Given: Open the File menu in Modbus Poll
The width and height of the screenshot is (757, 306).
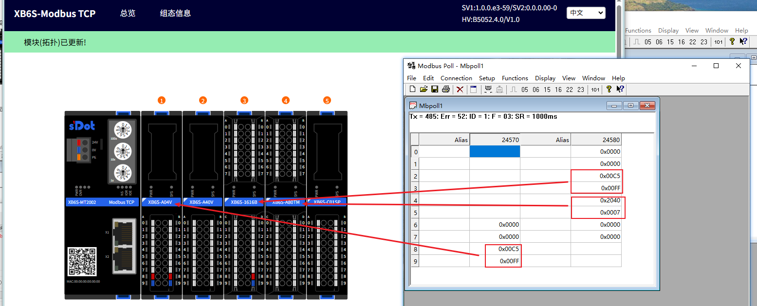Looking at the screenshot, I should (411, 78).
